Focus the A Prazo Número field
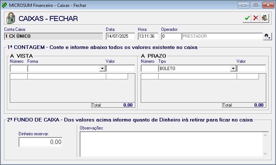The image size is (276, 165). [x=149, y=68]
